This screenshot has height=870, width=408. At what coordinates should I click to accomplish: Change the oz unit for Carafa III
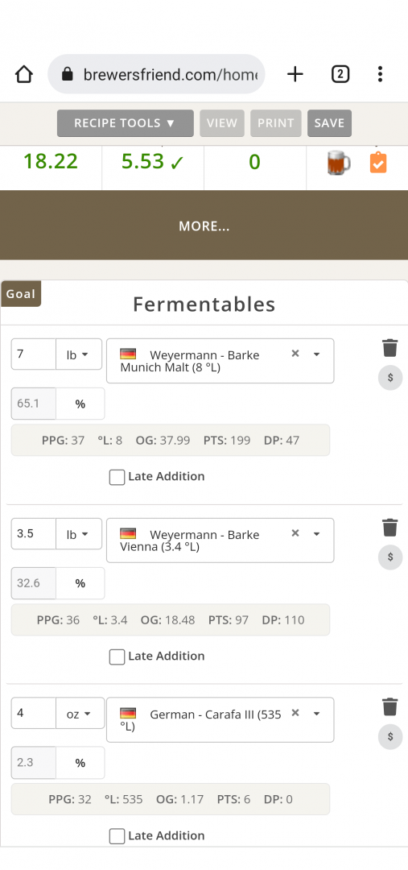pyautogui.click(x=80, y=713)
